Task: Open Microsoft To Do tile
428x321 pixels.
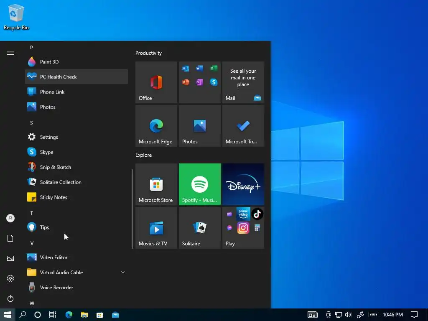Action: [243, 126]
